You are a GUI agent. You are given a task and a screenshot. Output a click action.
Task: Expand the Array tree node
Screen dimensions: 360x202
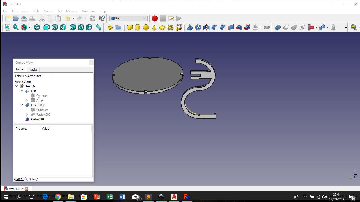coord(27,100)
